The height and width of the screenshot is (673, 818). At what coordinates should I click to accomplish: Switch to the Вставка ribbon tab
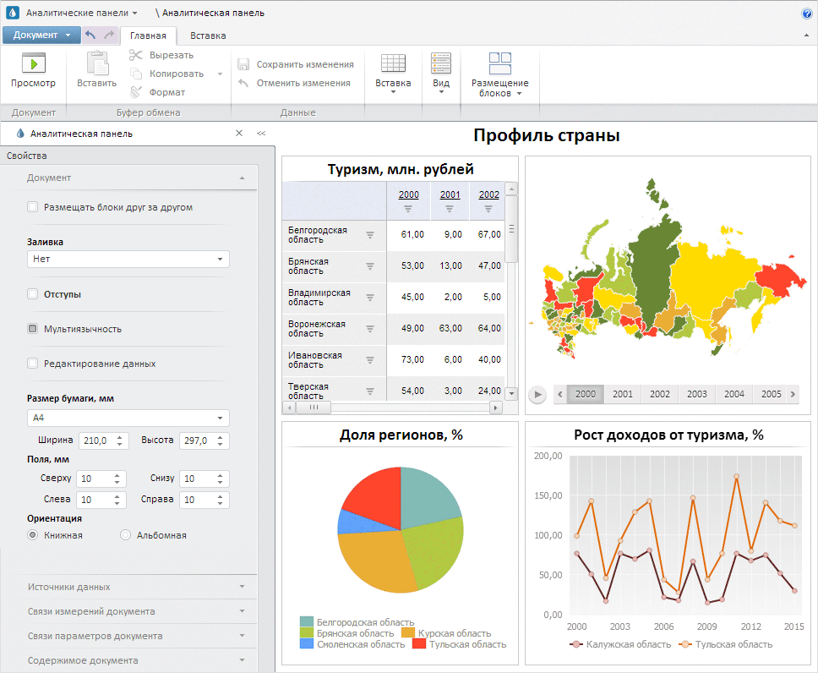[208, 36]
